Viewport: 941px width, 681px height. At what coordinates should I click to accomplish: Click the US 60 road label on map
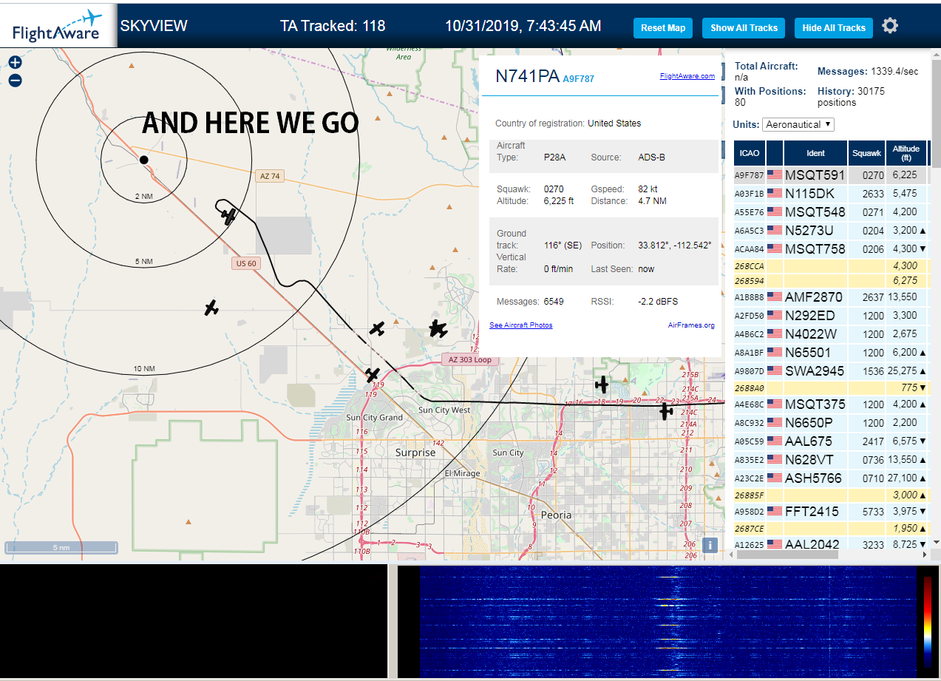(x=246, y=263)
